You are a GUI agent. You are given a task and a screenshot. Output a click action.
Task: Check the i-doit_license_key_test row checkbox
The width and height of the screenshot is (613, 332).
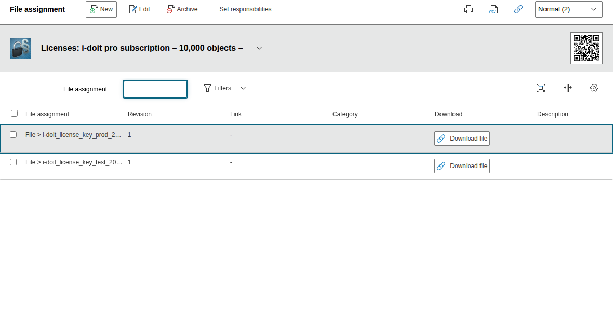[14, 162]
